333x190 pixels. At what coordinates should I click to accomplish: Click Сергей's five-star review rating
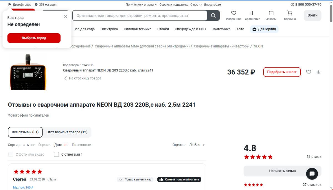28,171
